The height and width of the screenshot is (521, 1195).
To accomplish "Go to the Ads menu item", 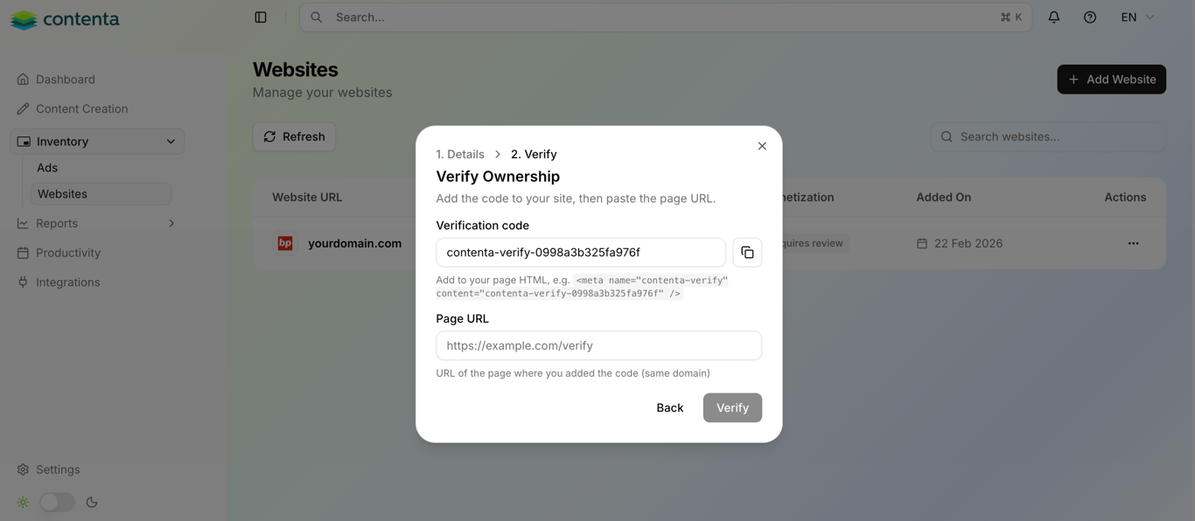I will (47, 168).
